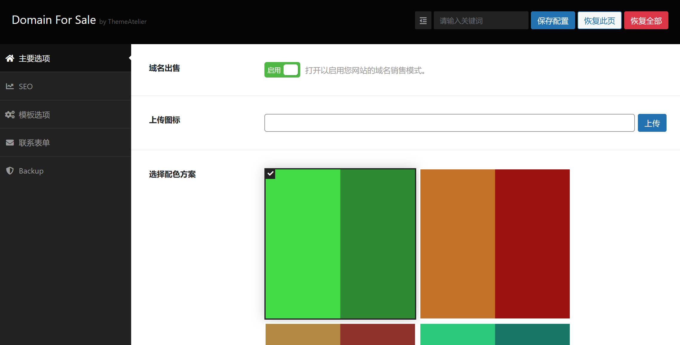Viewport: 680px width, 345px height.
Task: Focus the 请输入关键词 search field
Action: pyautogui.click(x=481, y=21)
